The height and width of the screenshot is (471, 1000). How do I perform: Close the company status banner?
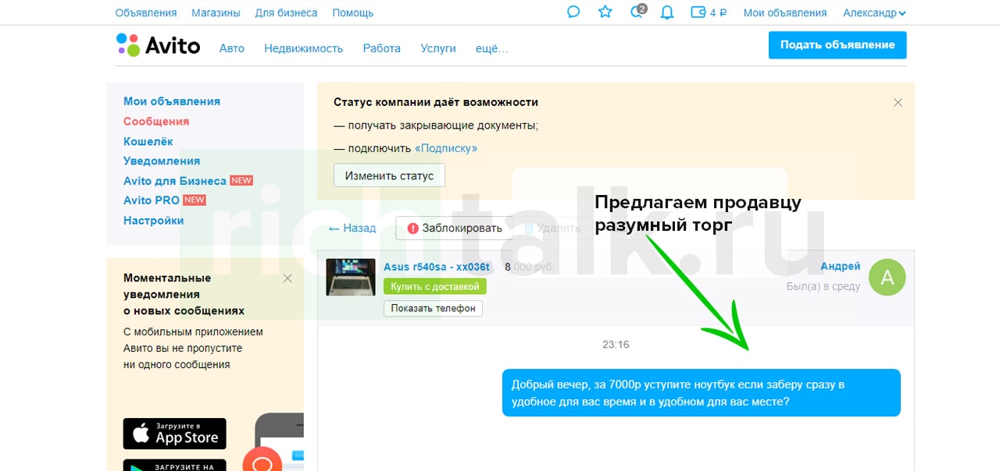[x=898, y=102]
